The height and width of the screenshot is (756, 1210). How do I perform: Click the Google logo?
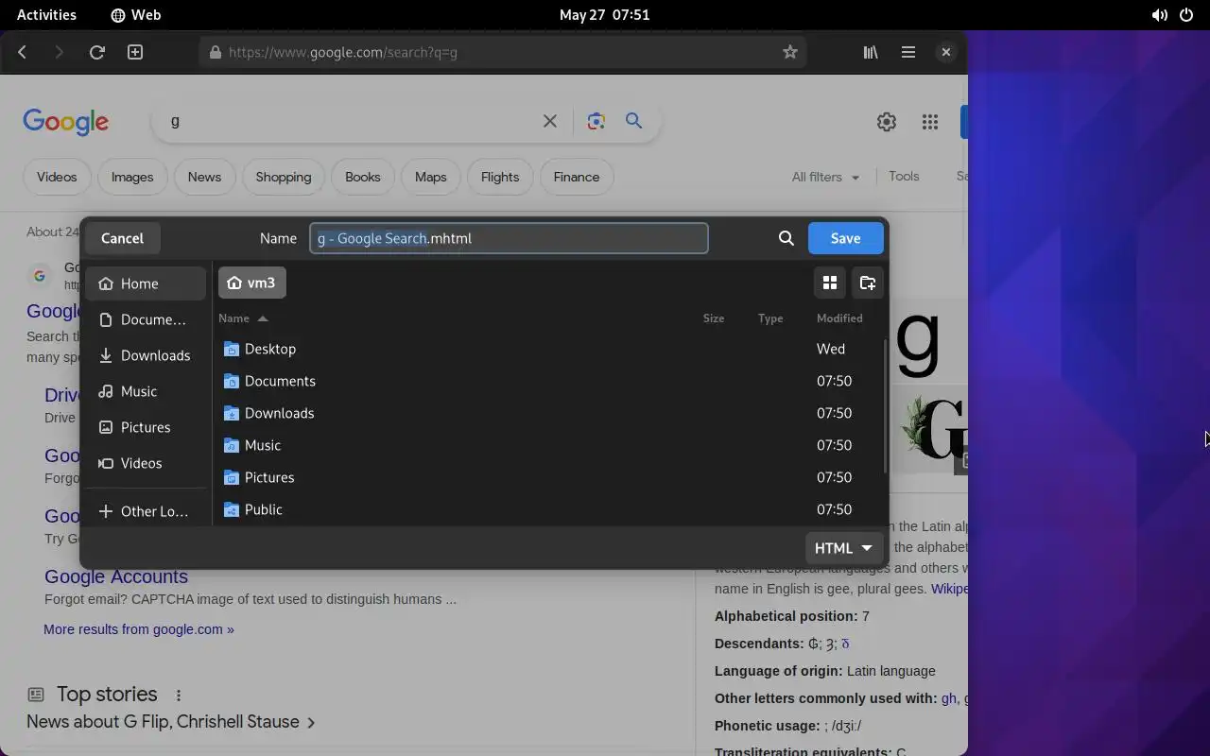pos(66,122)
